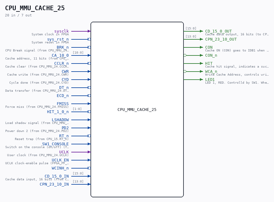Click the 'Force miss' FMISS description

click(x=37, y=107)
